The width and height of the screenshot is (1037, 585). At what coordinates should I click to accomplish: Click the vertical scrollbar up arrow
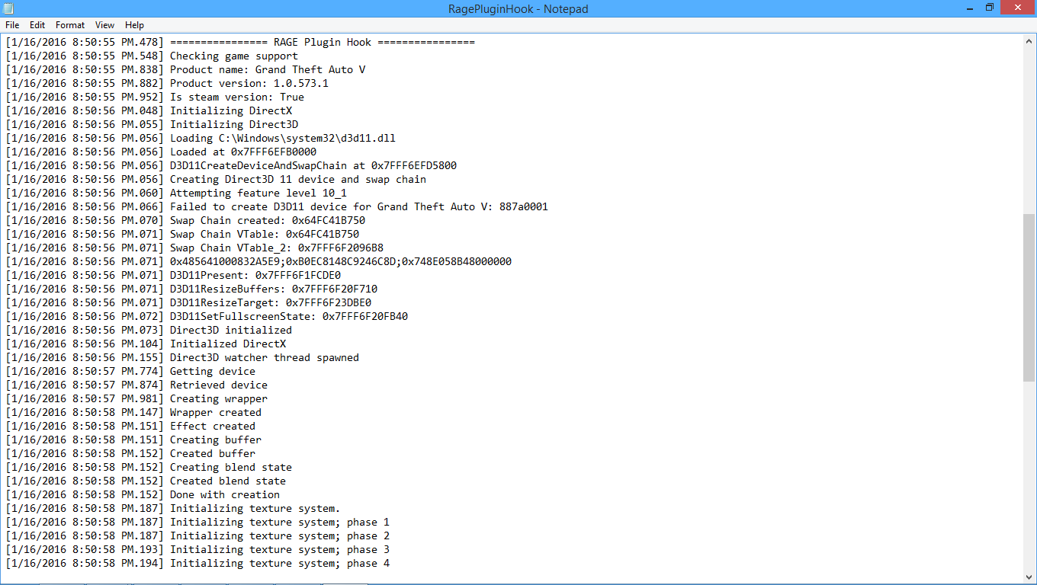[1029, 41]
